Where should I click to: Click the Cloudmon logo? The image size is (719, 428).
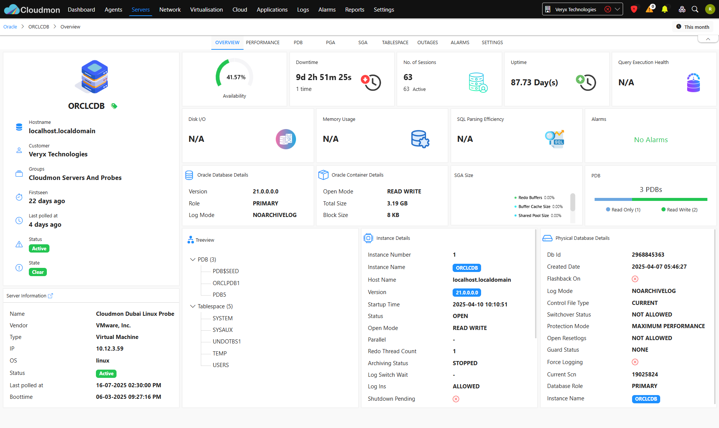pos(32,9)
